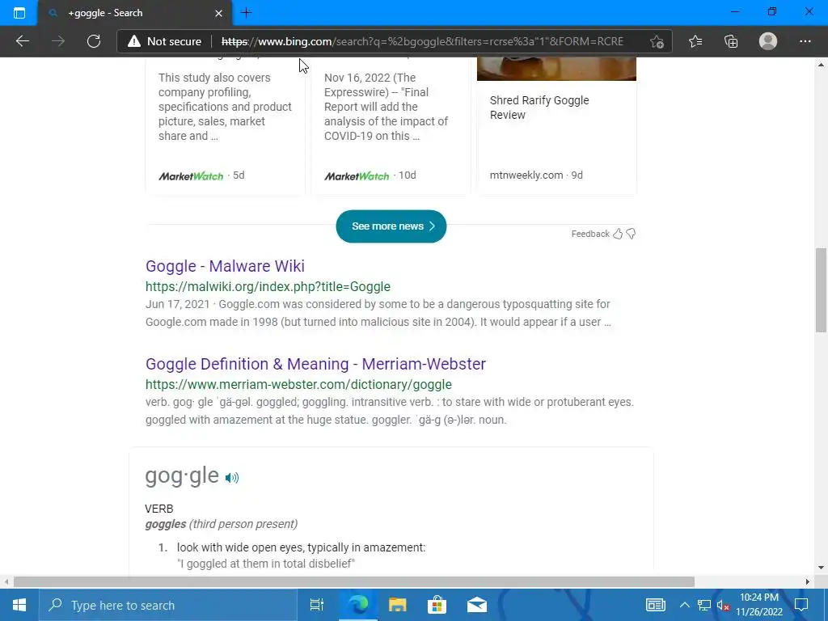Open the network status tray icon

pos(704,605)
